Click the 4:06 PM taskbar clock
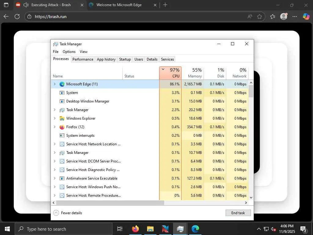 coord(287,229)
